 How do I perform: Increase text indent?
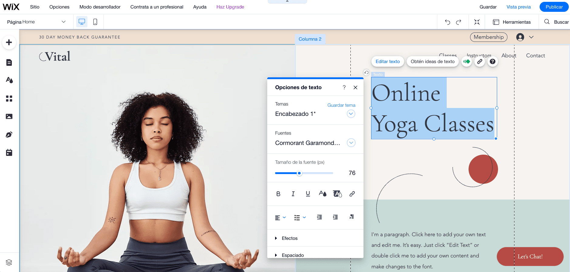point(335,217)
